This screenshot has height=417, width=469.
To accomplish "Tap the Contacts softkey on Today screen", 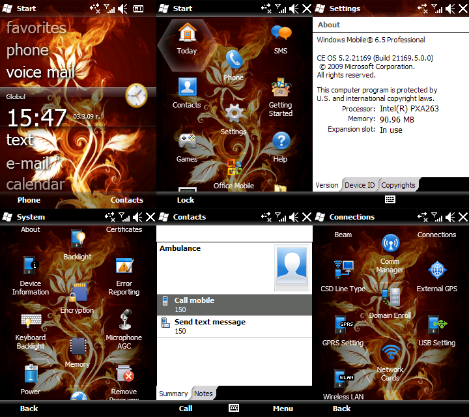I will (x=127, y=200).
